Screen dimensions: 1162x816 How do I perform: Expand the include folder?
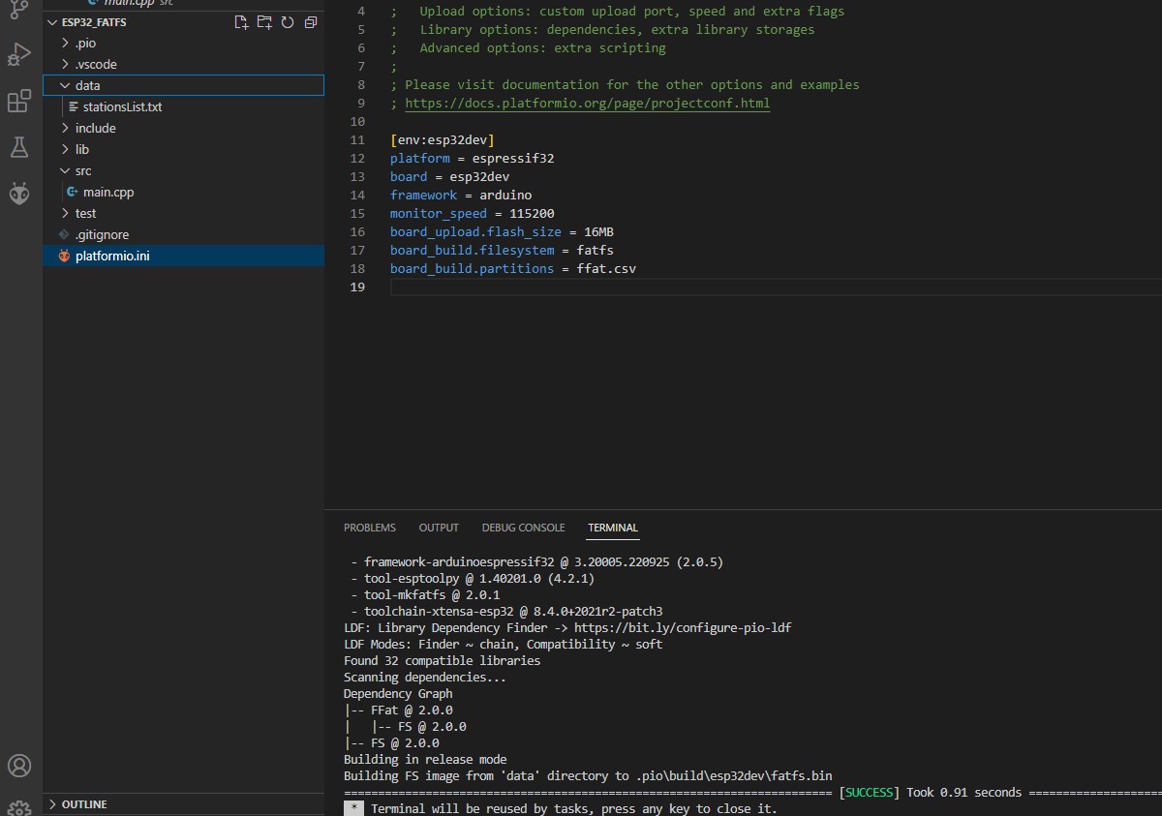tap(95, 128)
